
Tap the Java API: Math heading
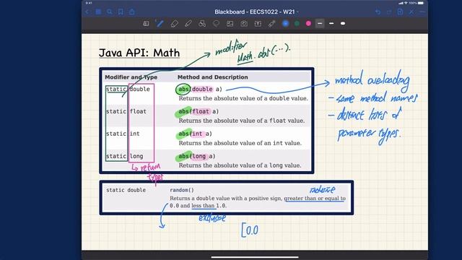click(139, 53)
